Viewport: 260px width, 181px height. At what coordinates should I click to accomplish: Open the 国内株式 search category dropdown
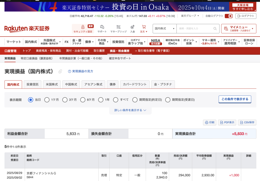coord(165,29)
